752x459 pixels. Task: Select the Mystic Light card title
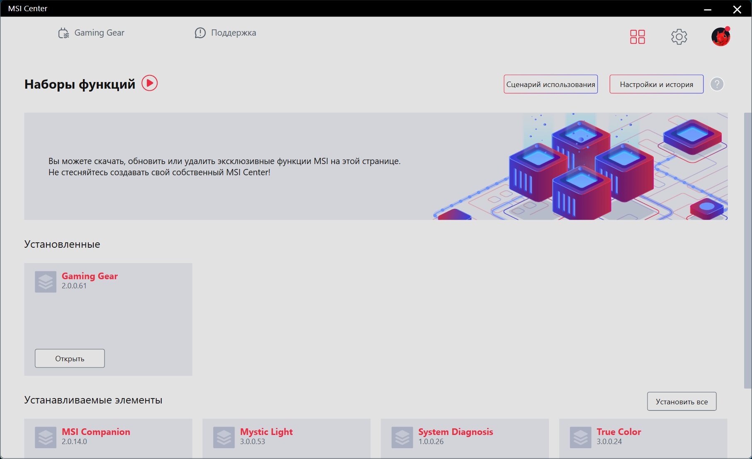coord(266,432)
